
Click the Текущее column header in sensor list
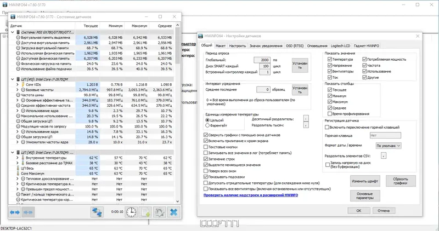(87, 26)
